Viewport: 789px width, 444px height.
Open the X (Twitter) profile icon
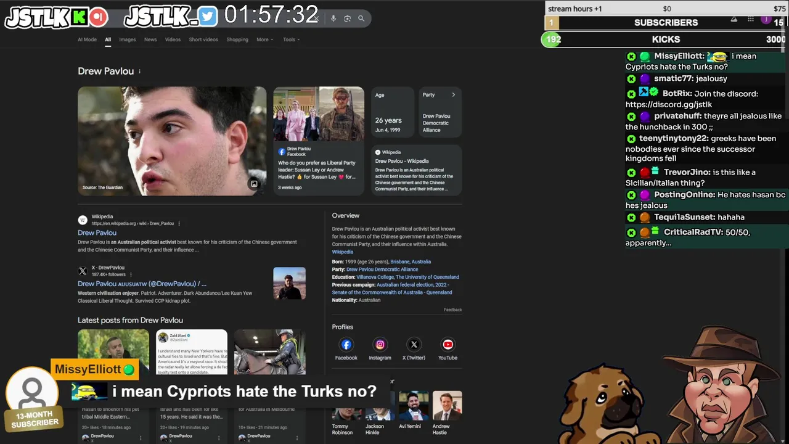coord(414,345)
